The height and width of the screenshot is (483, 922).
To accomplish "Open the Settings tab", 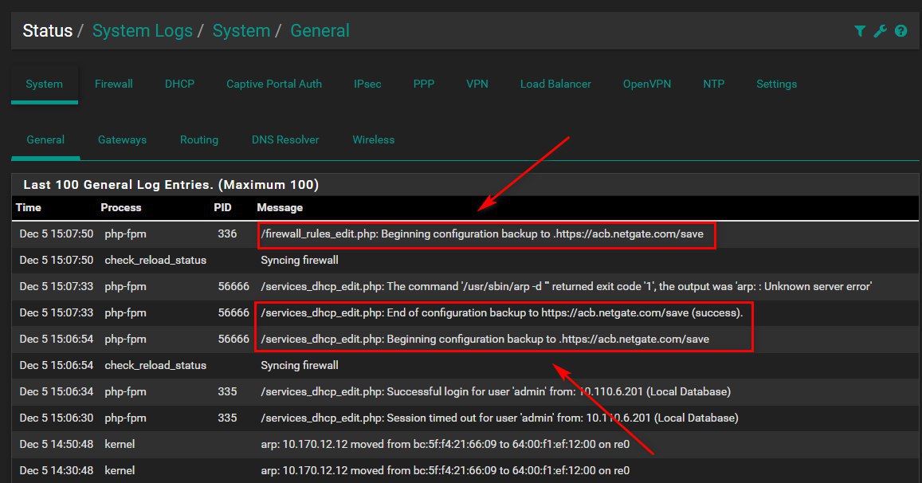I will coord(776,84).
